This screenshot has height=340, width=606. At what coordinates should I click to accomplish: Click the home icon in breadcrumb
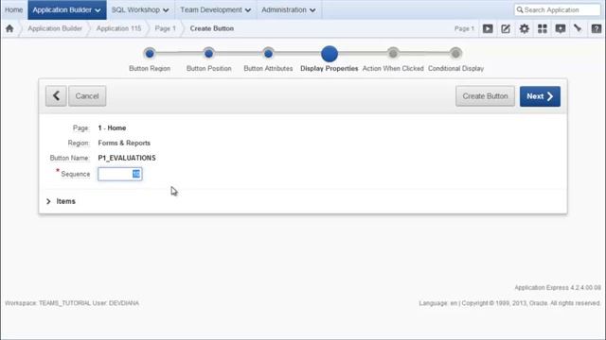pyautogui.click(x=9, y=28)
